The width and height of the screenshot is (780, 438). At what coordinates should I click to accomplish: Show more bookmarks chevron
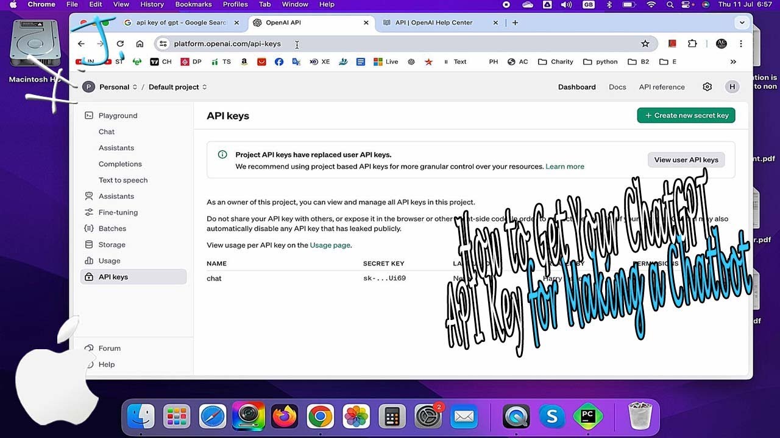733,61
